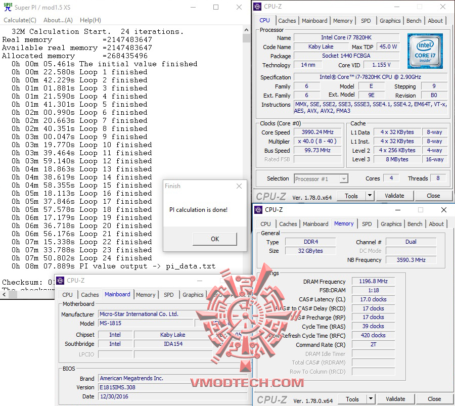Select SPD tab in Mainboard CPU-Z window
Image resolution: width=455 pixels, height=406 pixels.
[x=168, y=295]
